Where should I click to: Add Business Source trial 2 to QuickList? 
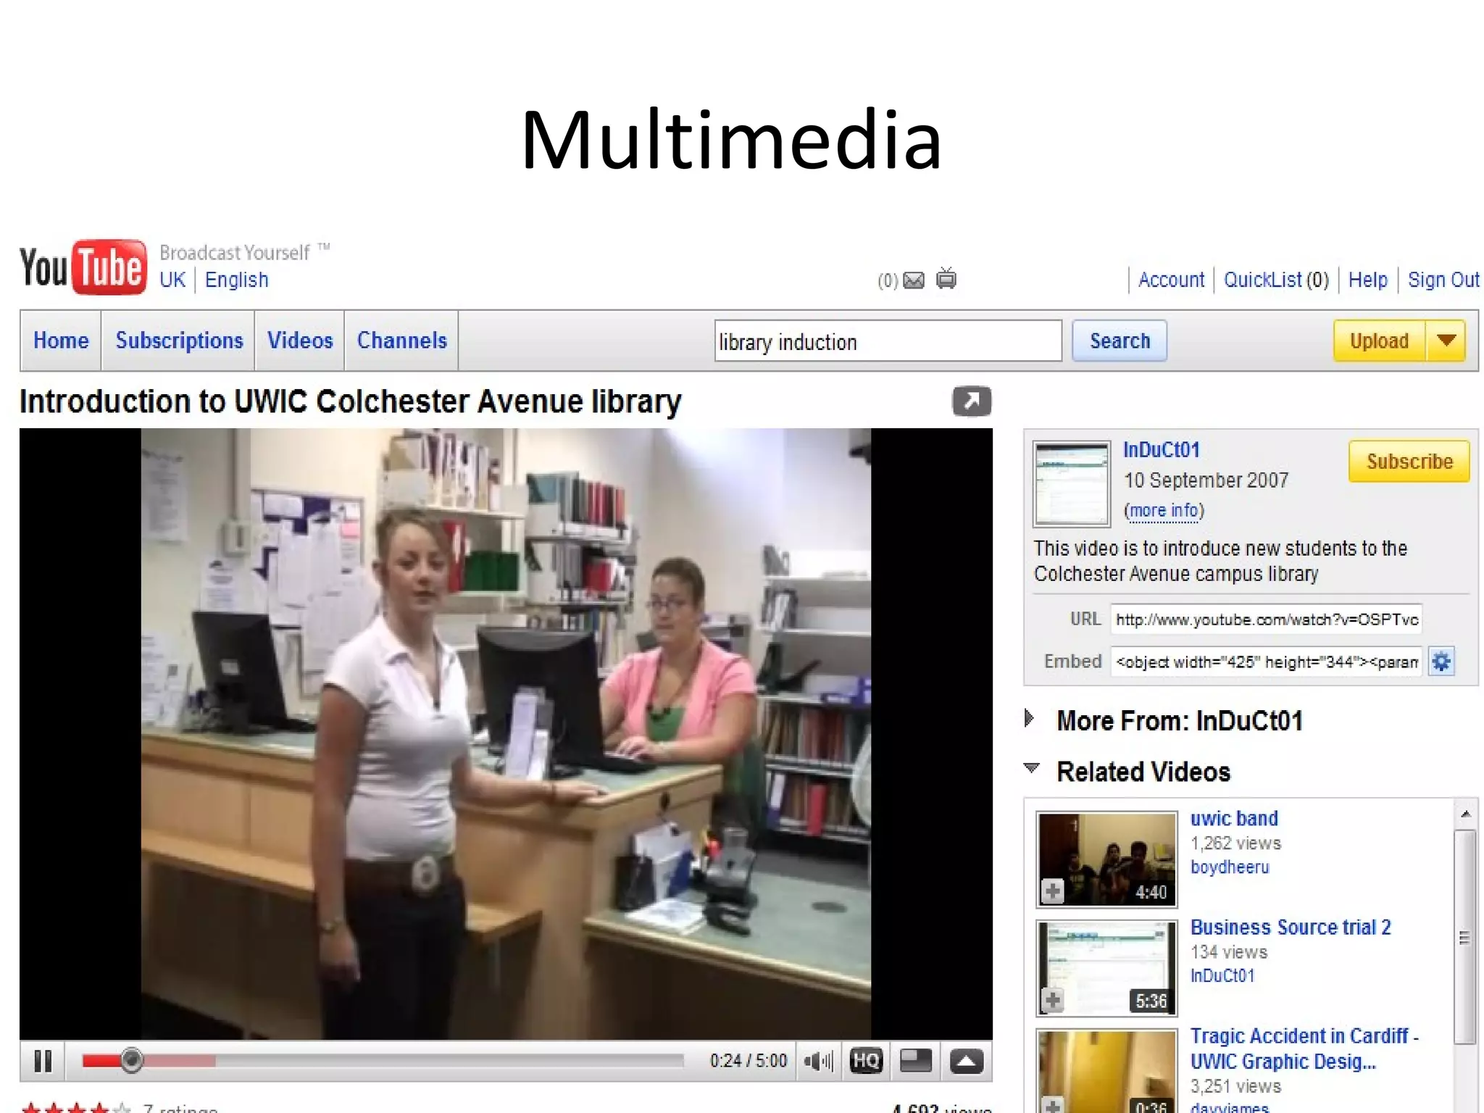pos(1053,1000)
